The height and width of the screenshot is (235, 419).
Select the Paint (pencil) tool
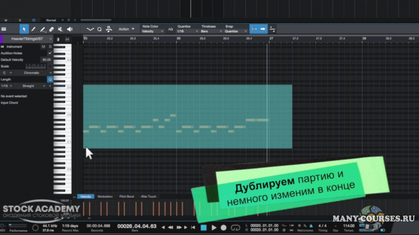click(34, 29)
